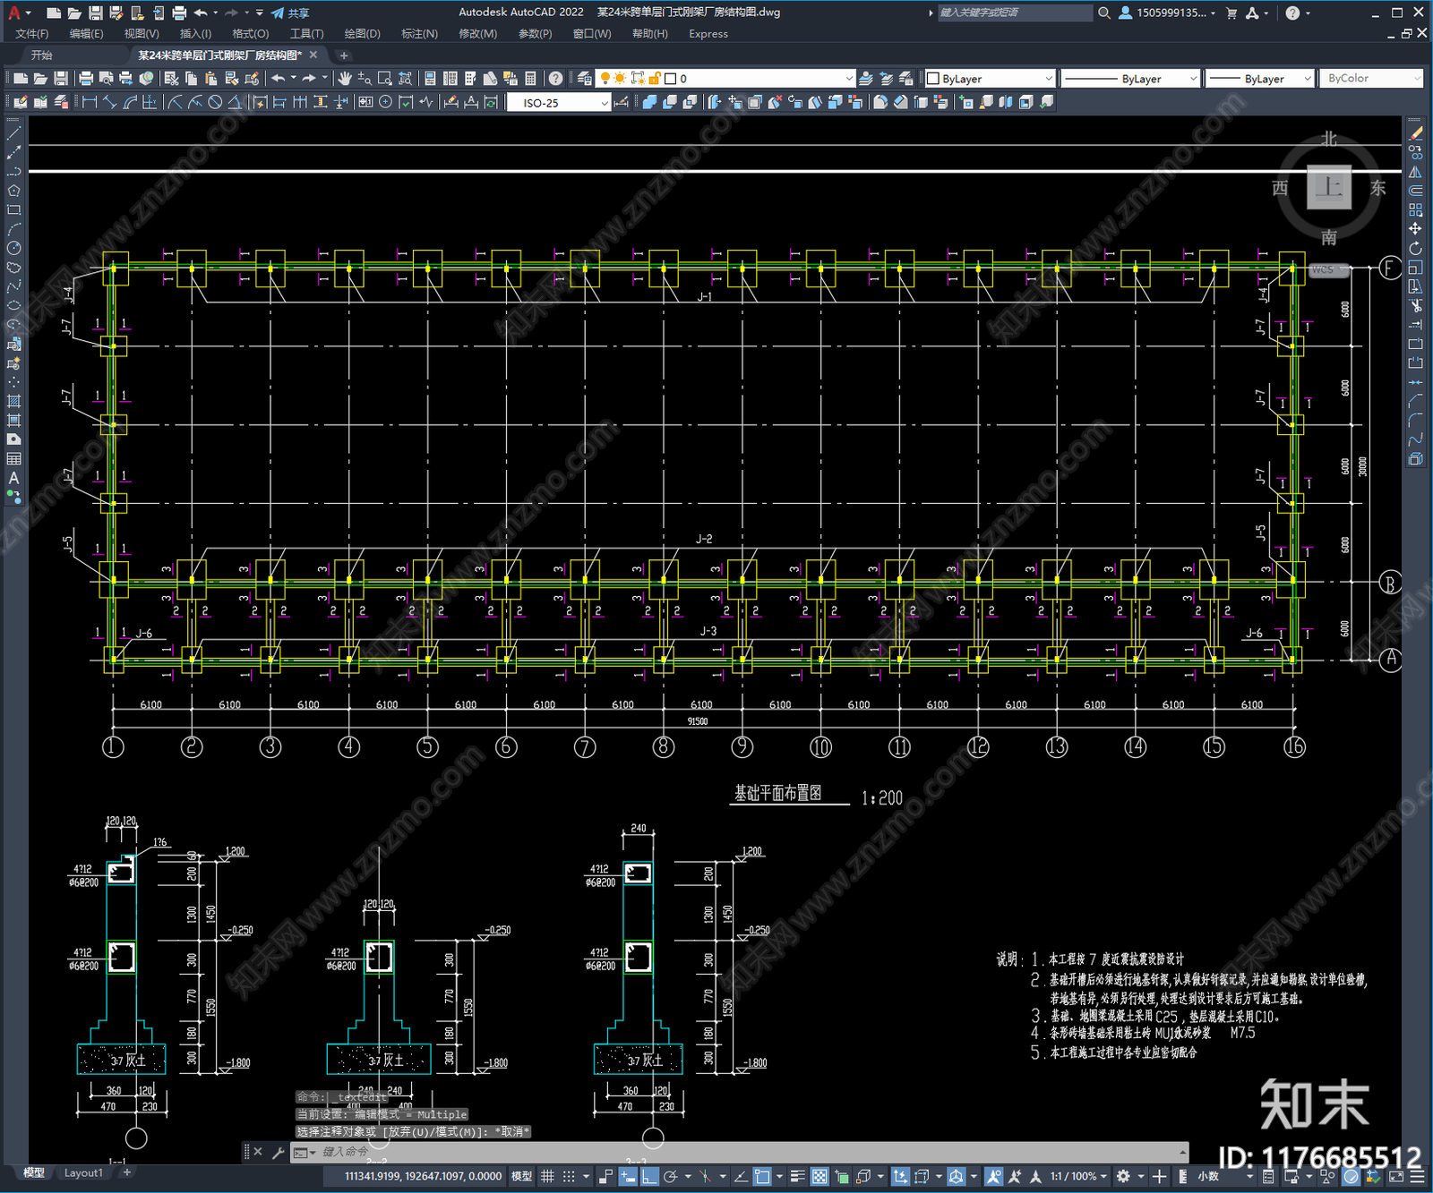The image size is (1433, 1193).
Task: Select the Polygon tool in the left toolbar
Action: 13,191
